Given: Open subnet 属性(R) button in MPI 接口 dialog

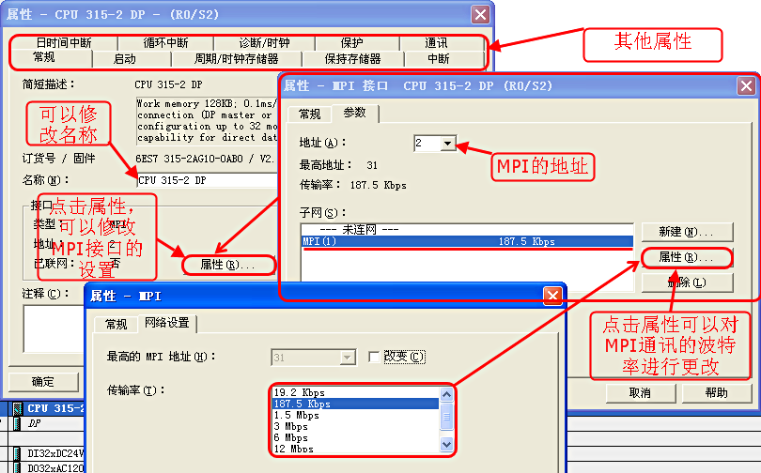Looking at the screenshot, I should (687, 257).
